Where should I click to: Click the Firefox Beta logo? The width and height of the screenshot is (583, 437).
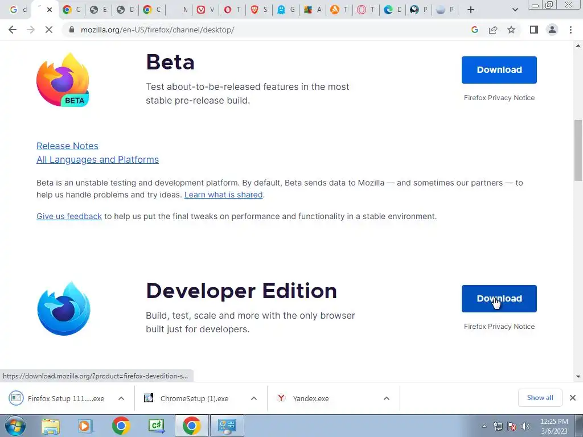[x=63, y=80]
